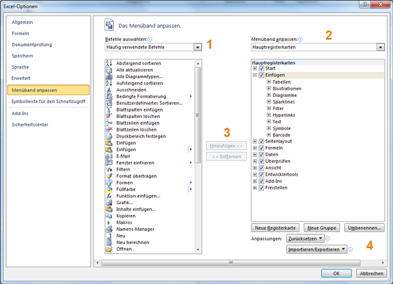Confirm with the OK button
The width and height of the screenshot is (393, 284).
pyautogui.click(x=336, y=274)
